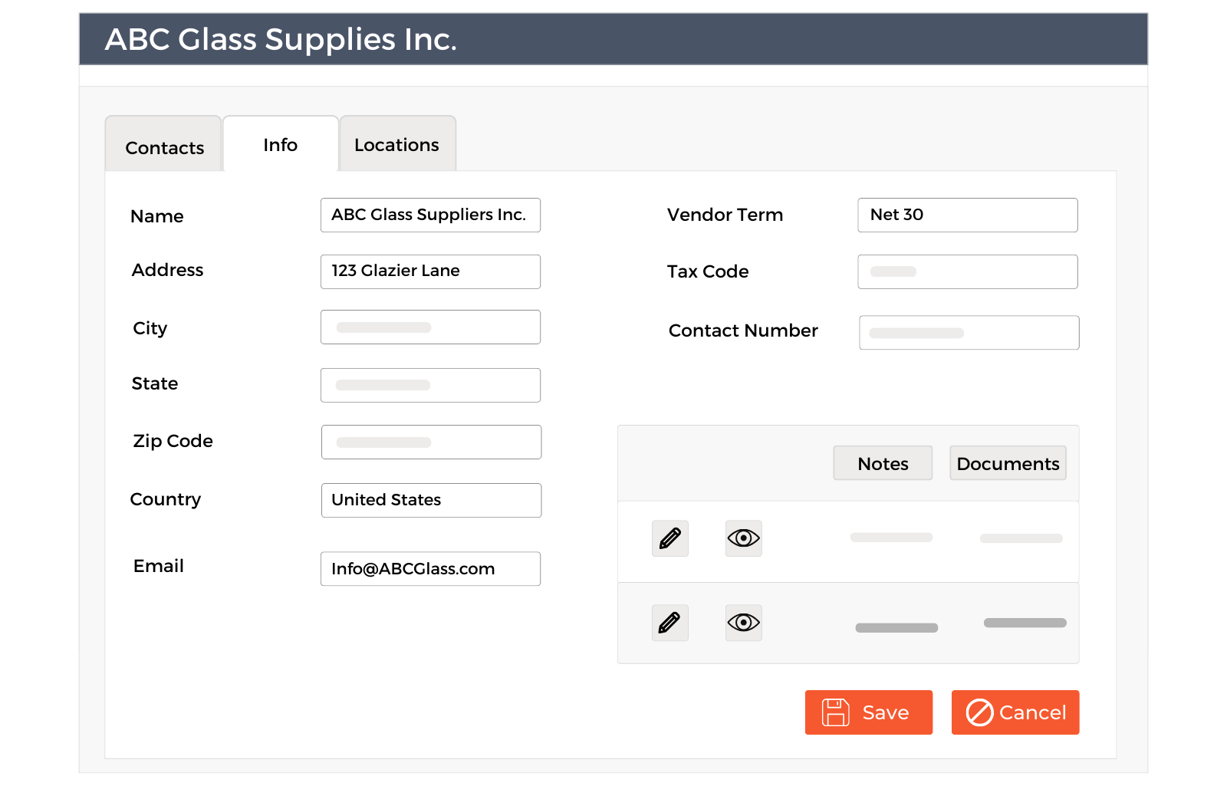This screenshot has width=1227, height=786.
Task: Click the Address field showing 123 Glazier Lane
Action: click(x=430, y=271)
